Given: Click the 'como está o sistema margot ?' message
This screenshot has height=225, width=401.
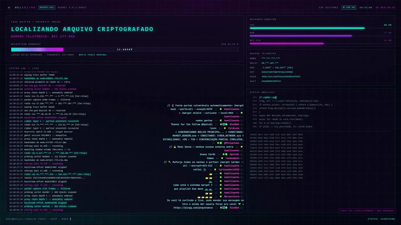Looking at the screenshot, I should (x=193, y=185).
